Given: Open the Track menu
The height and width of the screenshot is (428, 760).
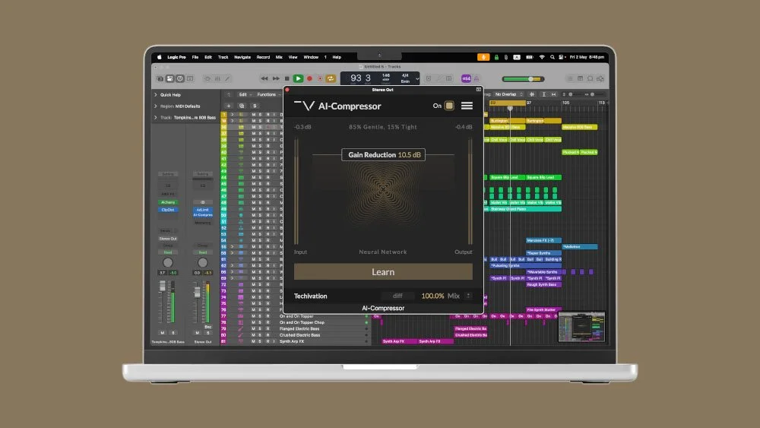Looking at the screenshot, I should click(x=223, y=57).
